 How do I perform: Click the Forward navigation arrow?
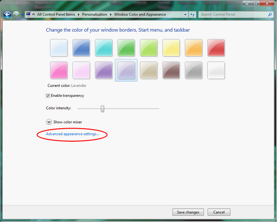pyautogui.click(x=17, y=15)
